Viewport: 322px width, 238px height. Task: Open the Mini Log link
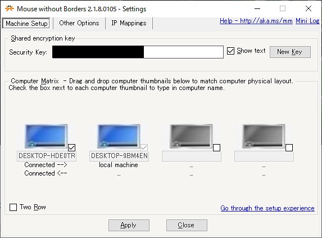click(307, 21)
